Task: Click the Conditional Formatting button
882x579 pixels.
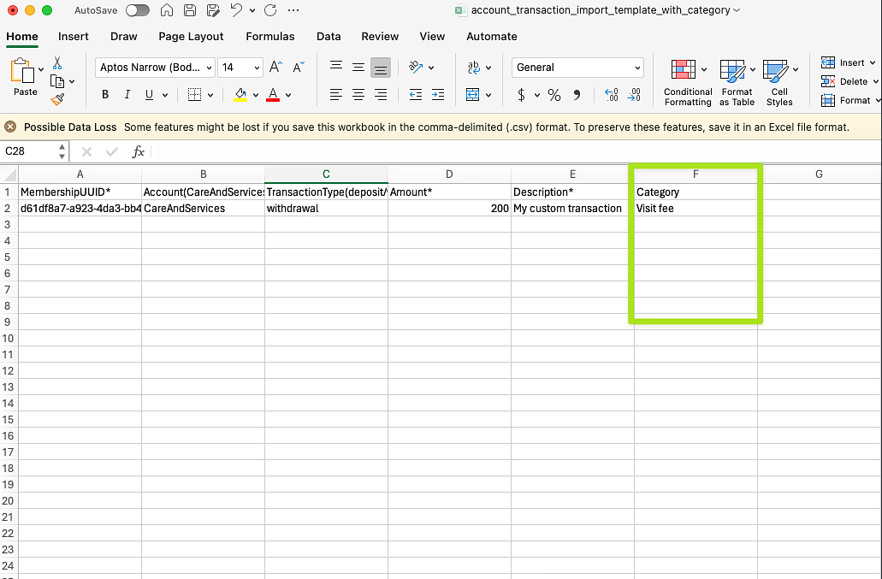Action: [687, 83]
